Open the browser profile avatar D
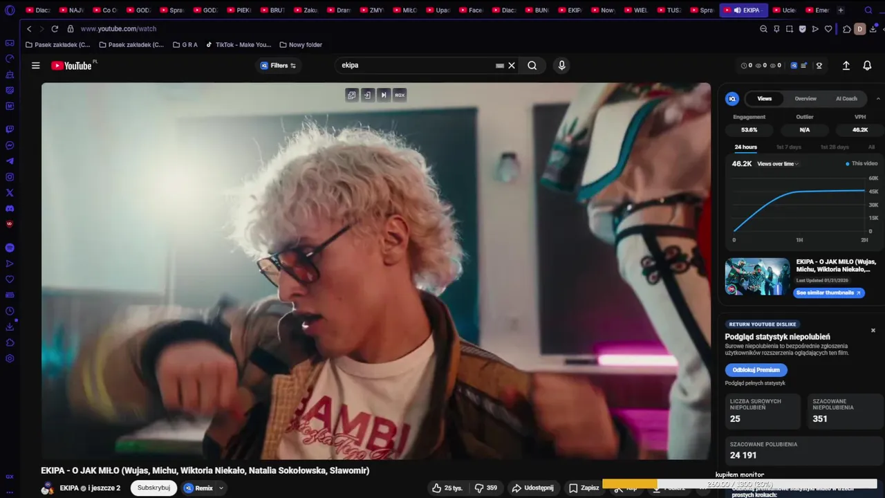The image size is (885, 498). tap(859, 29)
